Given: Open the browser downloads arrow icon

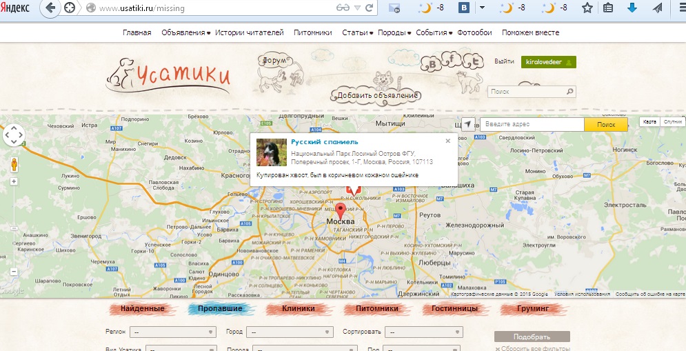Looking at the screenshot, I should (x=632, y=8).
